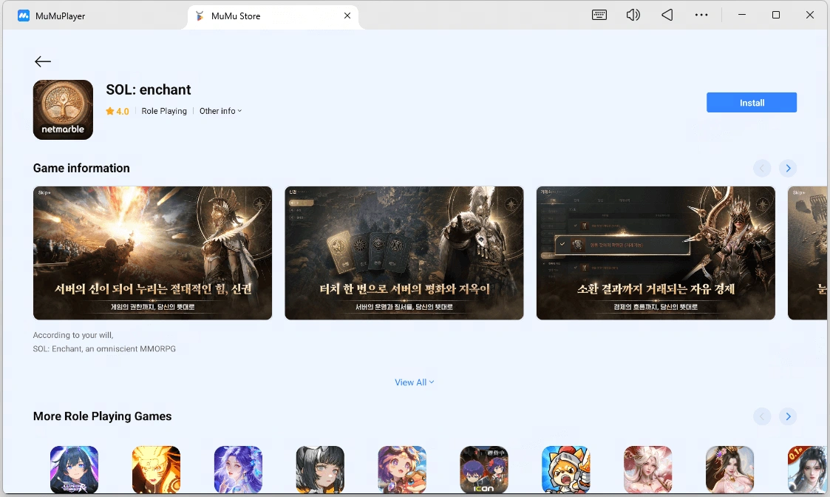Show next Role Playing games
Image resolution: width=830 pixels, height=497 pixels.
(x=788, y=416)
